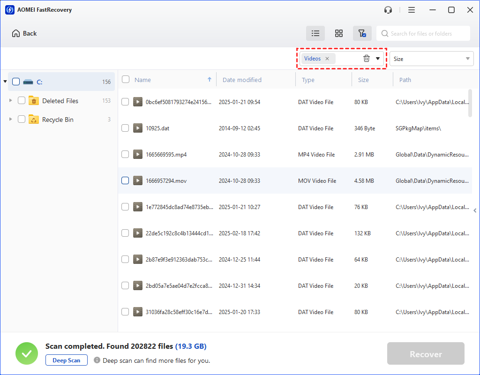Click the Deep scan info icon
Screen dimensions: 480x375
click(x=97, y=360)
